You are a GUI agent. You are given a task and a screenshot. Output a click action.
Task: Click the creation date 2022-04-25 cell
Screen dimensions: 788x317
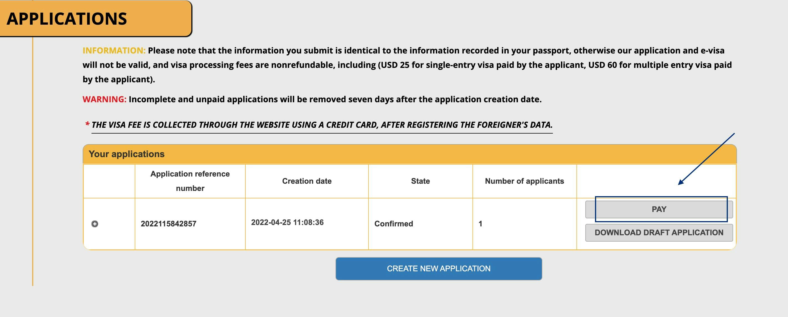287,222
